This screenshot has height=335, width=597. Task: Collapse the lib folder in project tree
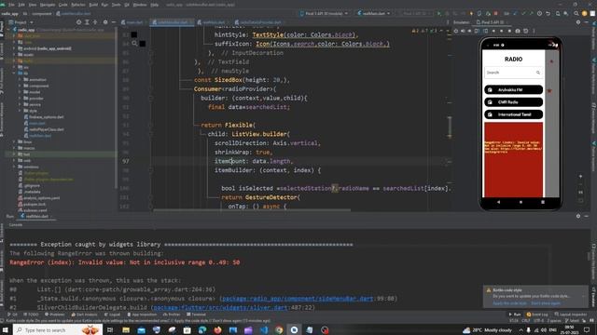[x=15, y=74]
